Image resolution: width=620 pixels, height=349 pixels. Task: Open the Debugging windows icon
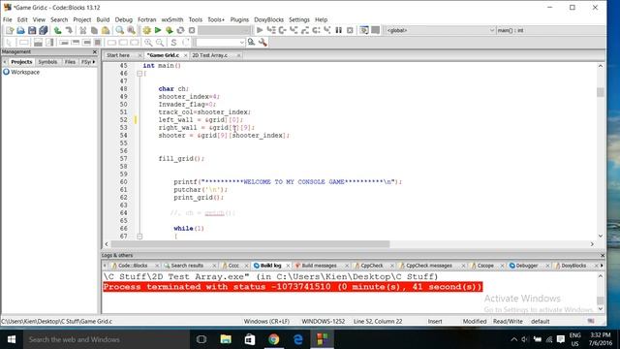coord(364,30)
